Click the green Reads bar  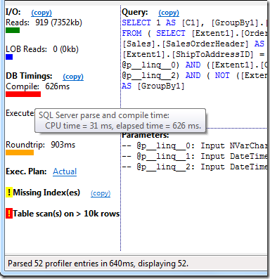pos(13,30)
